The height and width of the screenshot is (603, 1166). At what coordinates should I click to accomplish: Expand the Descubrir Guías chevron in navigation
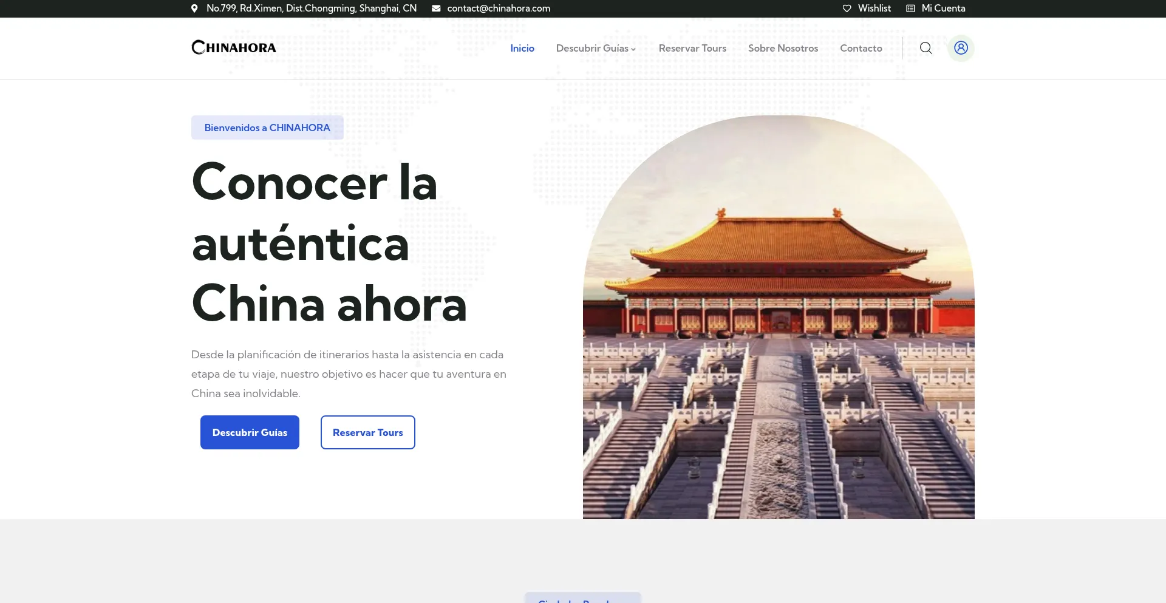click(633, 49)
